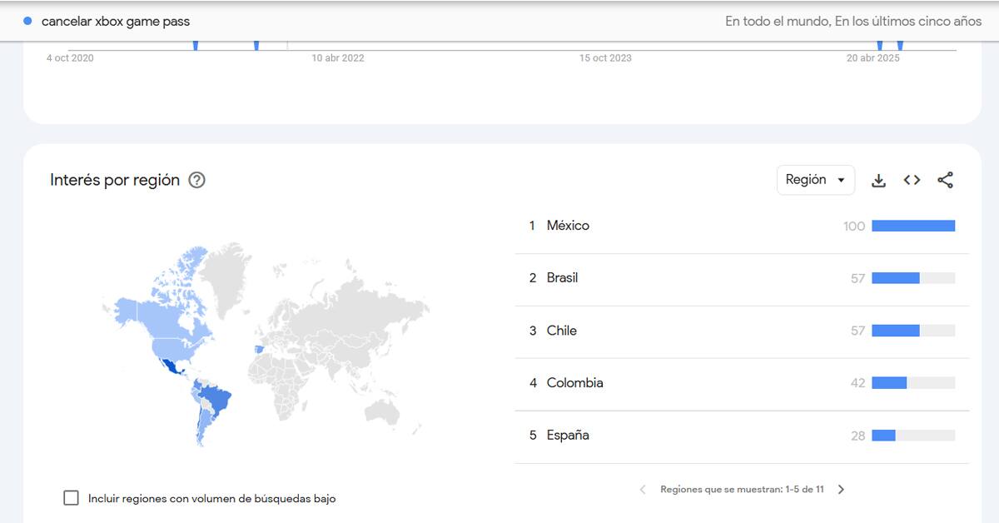Click the '4 oct 2020' timeline label
The height and width of the screenshot is (523, 999).
tap(70, 58)
